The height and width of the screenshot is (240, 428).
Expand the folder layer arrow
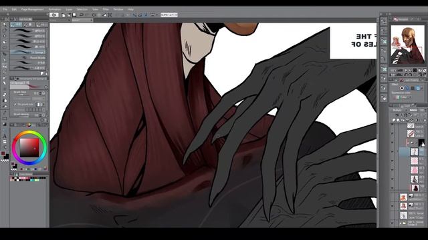coord(401,223)
